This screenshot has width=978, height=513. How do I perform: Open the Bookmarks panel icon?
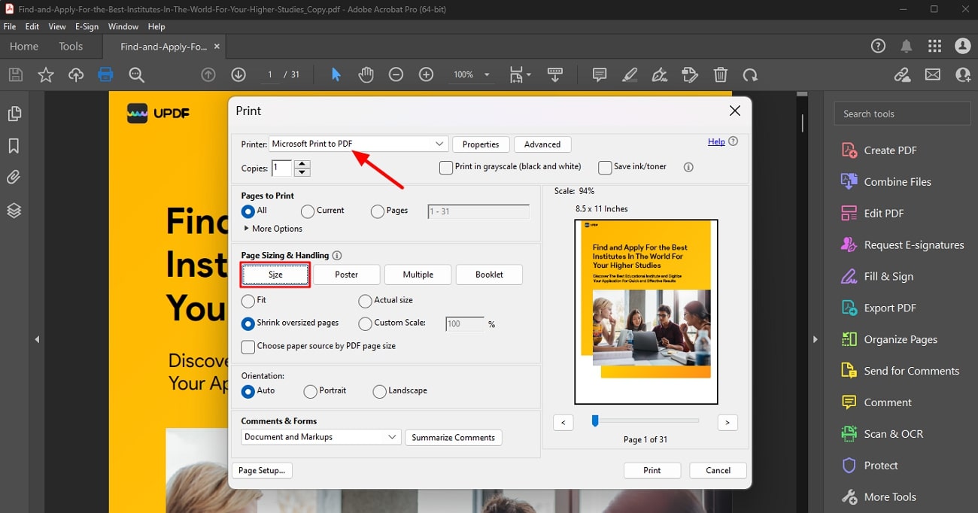[14, 145]
